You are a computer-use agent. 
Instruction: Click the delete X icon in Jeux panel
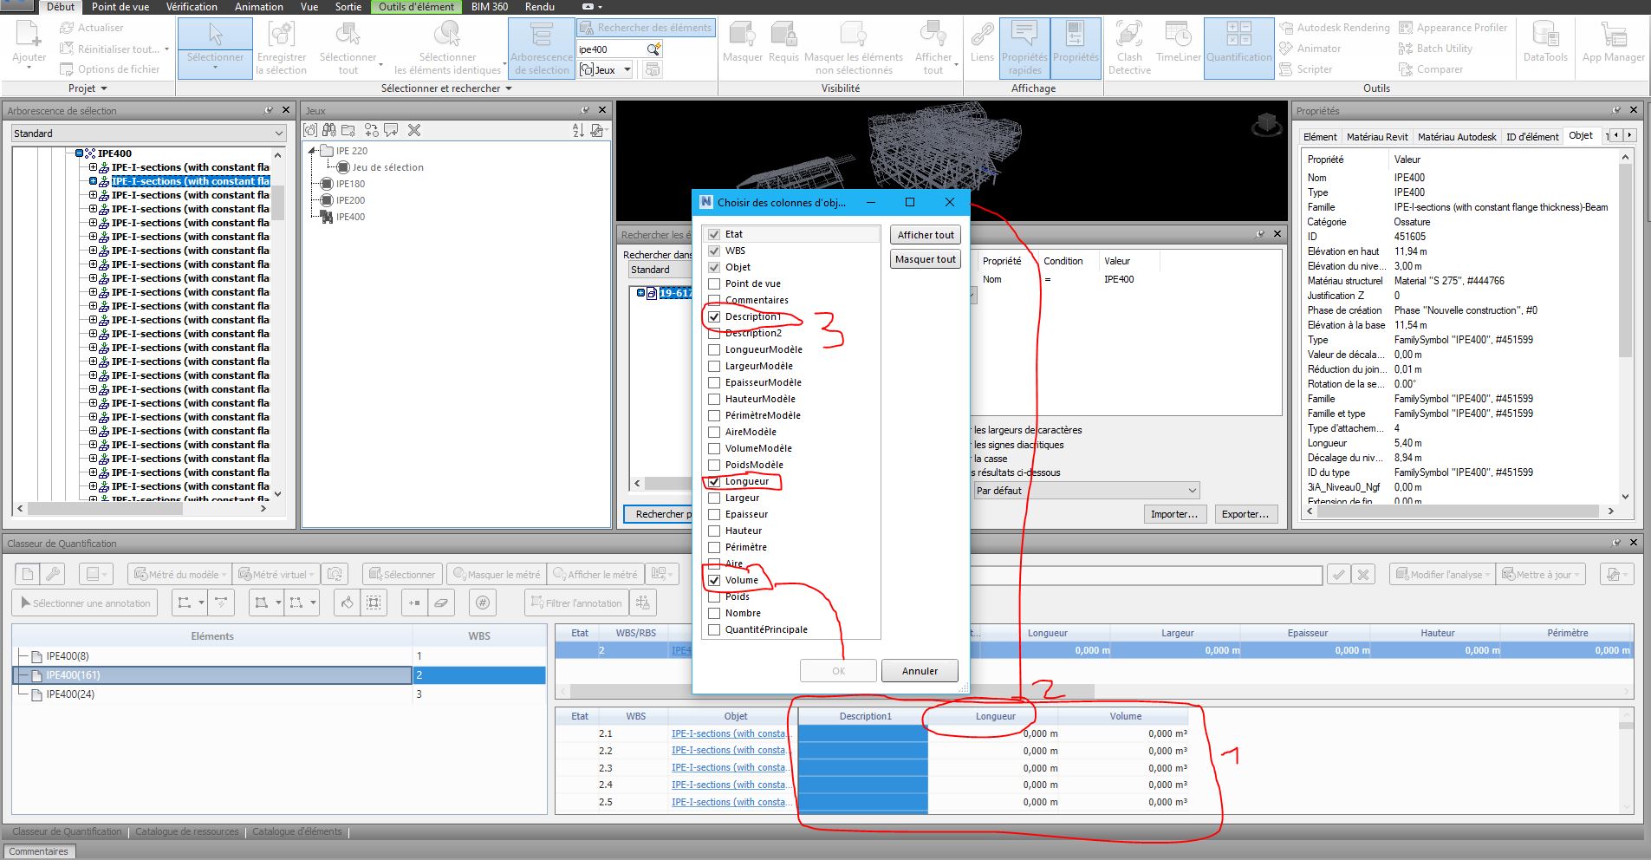pos(415,129)
